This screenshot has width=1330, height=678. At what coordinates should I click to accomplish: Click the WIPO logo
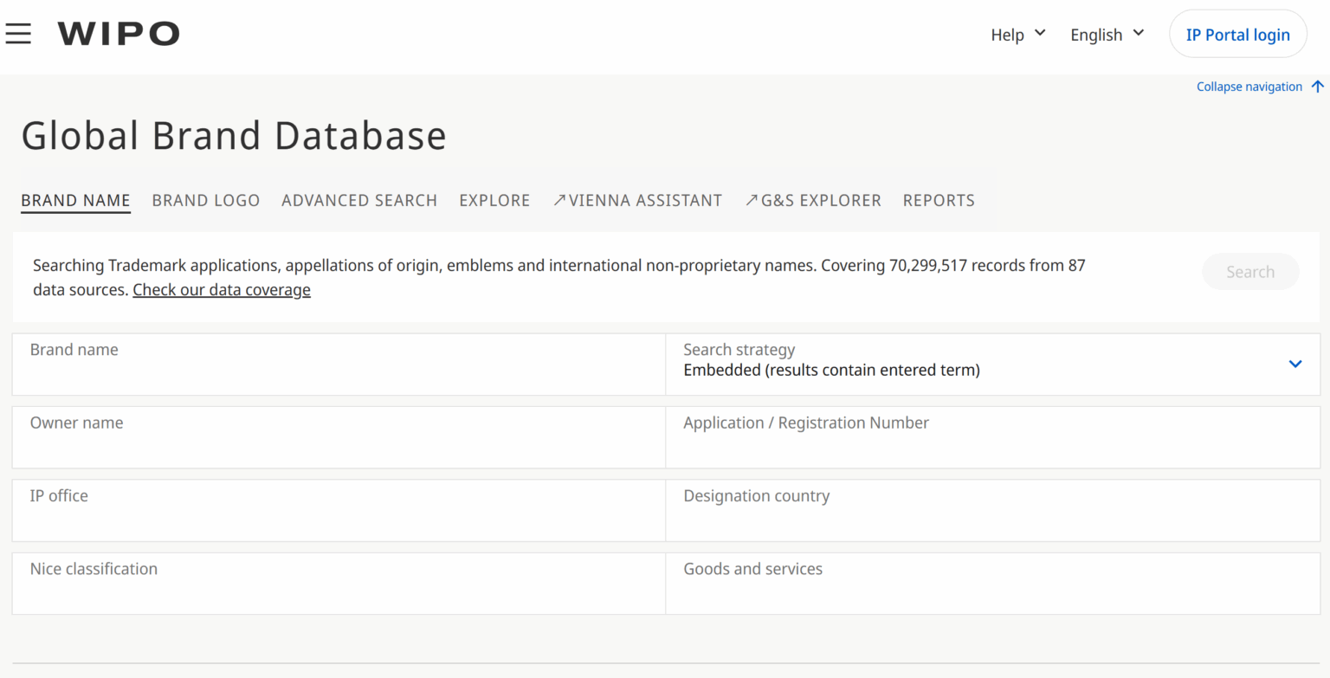click(x=119, y=34)
